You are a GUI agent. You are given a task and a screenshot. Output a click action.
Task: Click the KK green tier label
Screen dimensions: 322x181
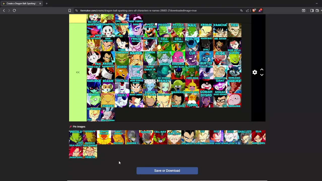[78, 72]
